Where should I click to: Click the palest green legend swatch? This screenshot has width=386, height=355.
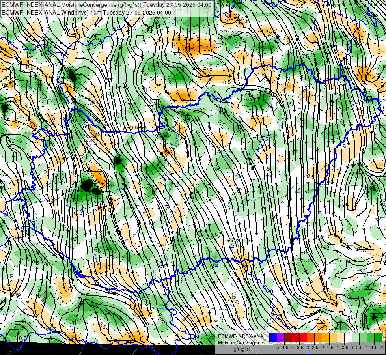pos(356,337)
